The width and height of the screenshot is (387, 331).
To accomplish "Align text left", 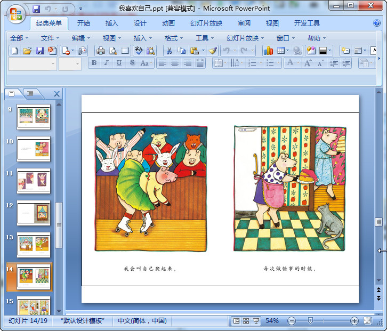I will [162, 63].
